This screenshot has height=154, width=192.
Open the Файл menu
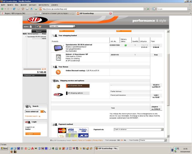[x=3, y=5]
